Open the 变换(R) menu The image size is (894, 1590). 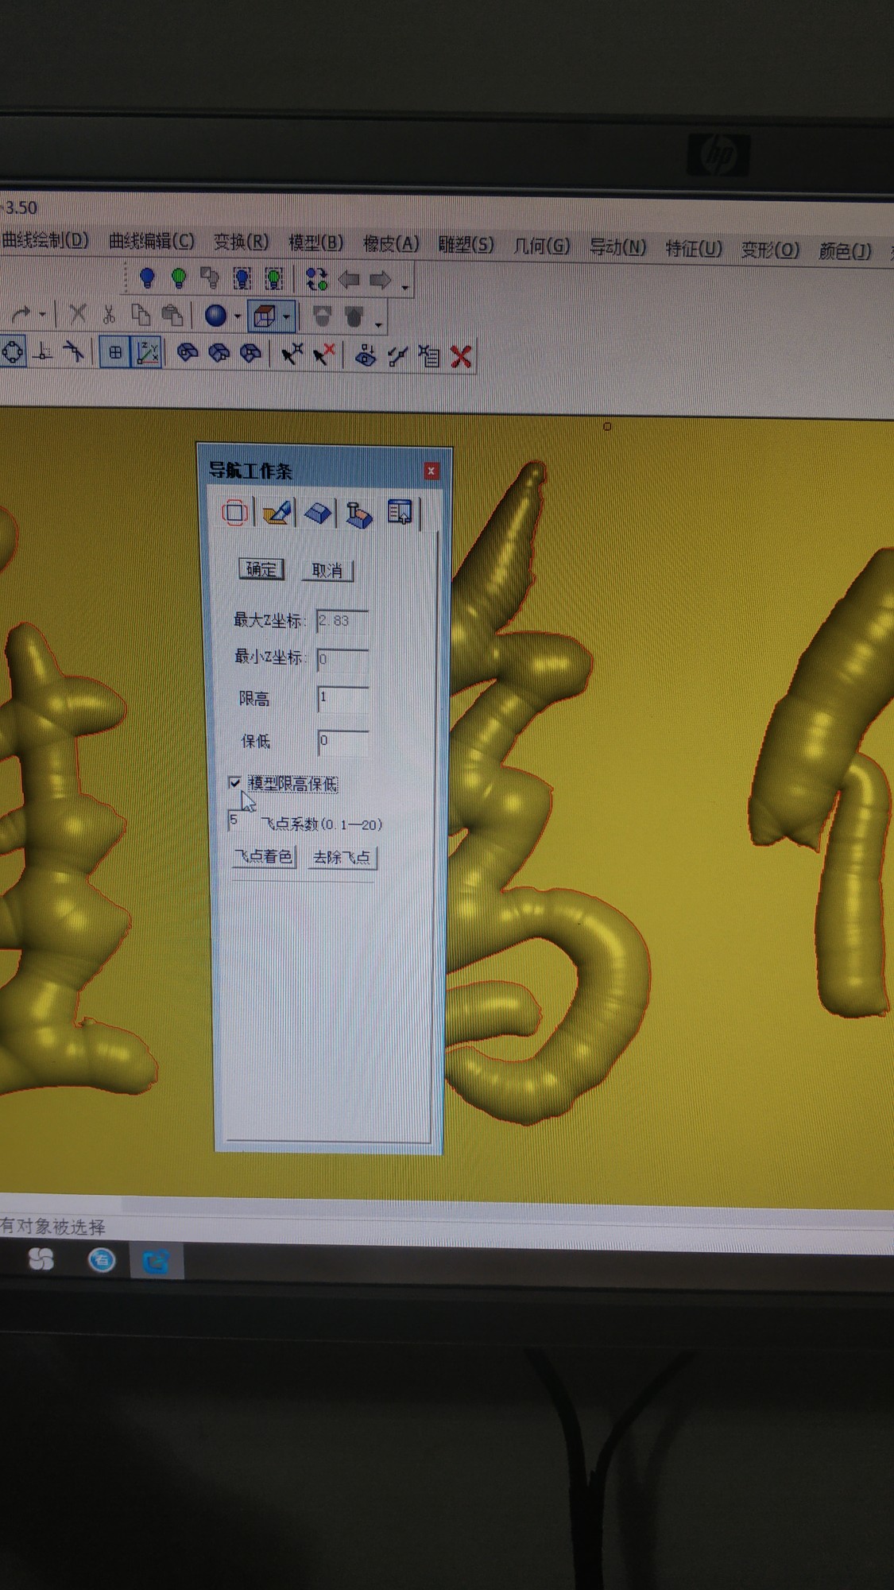coord(242,242)
